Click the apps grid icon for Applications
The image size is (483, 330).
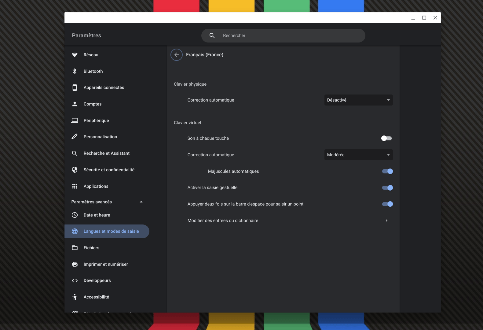[75, 186]
